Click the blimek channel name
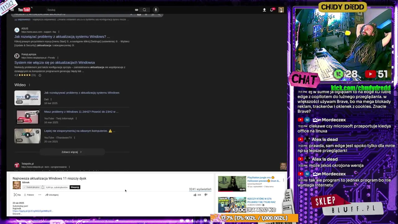This screenshot has height=224, width=398. click(26, 182)
